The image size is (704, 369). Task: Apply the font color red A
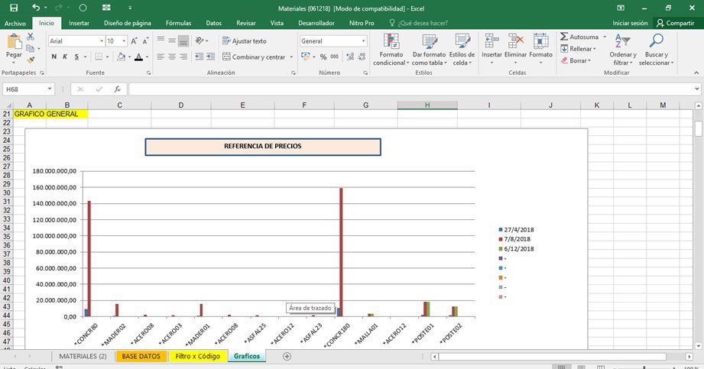point(138,57)
